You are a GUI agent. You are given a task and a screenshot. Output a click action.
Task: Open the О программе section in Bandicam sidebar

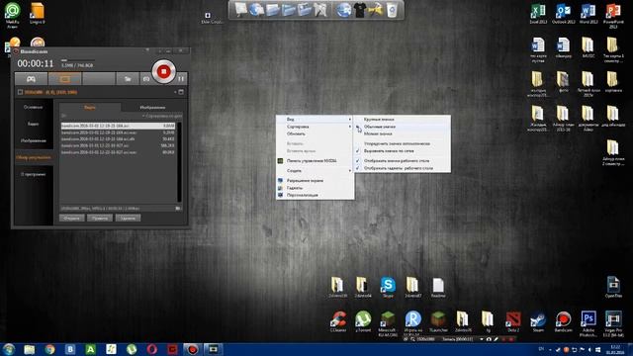[33, 174]
